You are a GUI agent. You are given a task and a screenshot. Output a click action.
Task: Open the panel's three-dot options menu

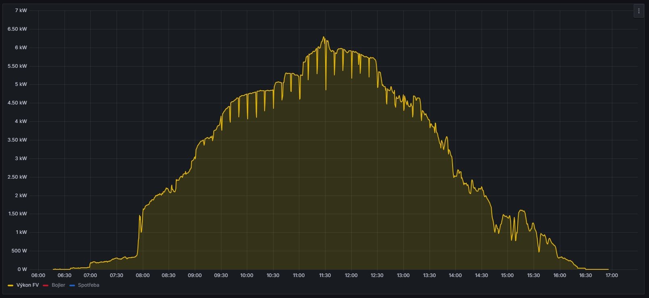[639, 11]
